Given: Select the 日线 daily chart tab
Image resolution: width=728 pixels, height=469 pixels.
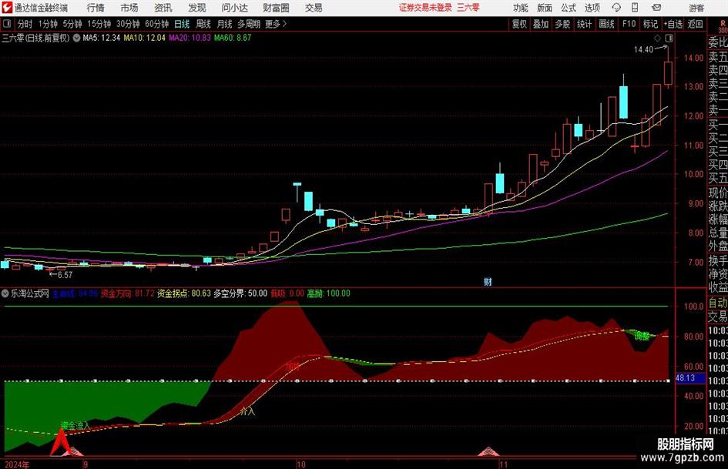Looking at the screenshot, I should [182, 24].
